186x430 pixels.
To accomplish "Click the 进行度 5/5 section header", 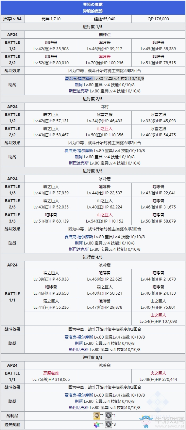I will [x=93, y=357].
